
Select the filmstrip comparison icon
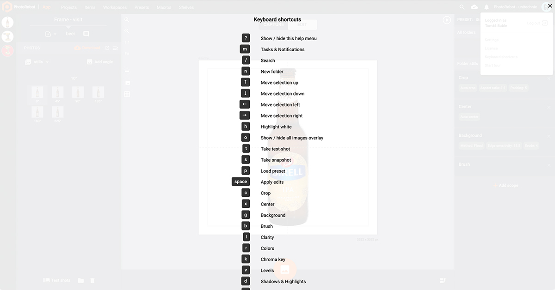127,83
